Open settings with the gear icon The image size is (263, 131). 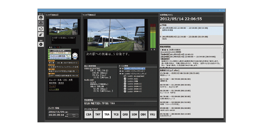coord(41,44)
